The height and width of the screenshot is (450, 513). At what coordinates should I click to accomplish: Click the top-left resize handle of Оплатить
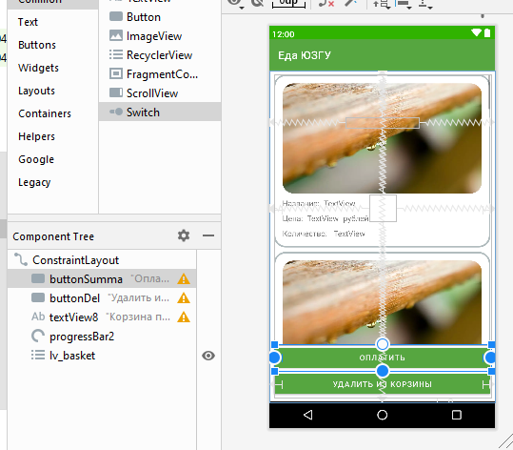point(274,344)
